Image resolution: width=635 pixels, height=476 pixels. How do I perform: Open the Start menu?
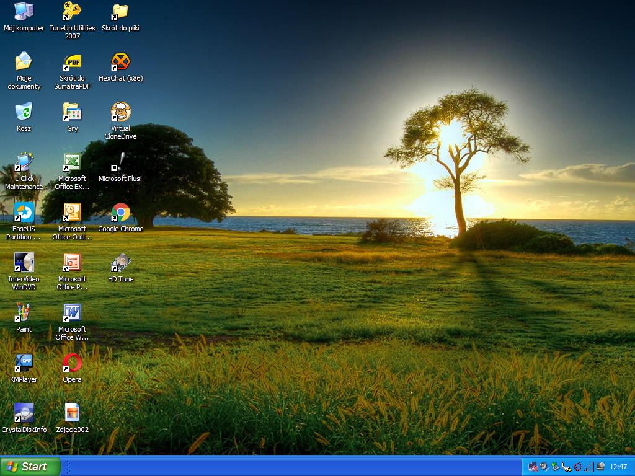(30, 467)
